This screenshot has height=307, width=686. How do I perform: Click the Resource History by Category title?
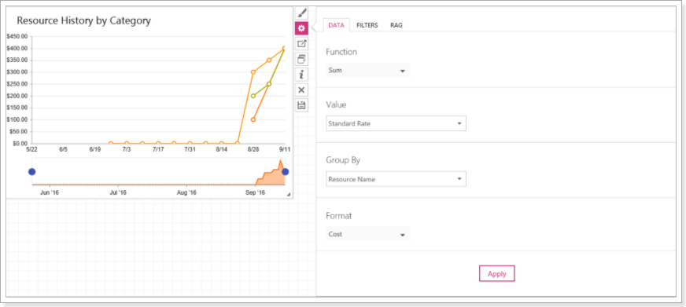(x=83, y=20)
